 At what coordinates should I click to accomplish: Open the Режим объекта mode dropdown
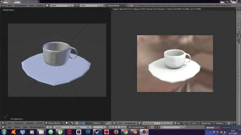pyautogui.click(x=54, y=123)
